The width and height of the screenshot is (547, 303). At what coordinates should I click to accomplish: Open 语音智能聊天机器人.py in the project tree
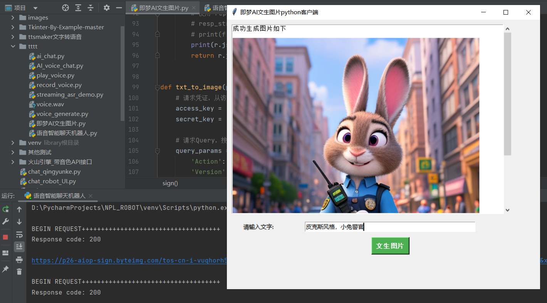tap(67, 133)
